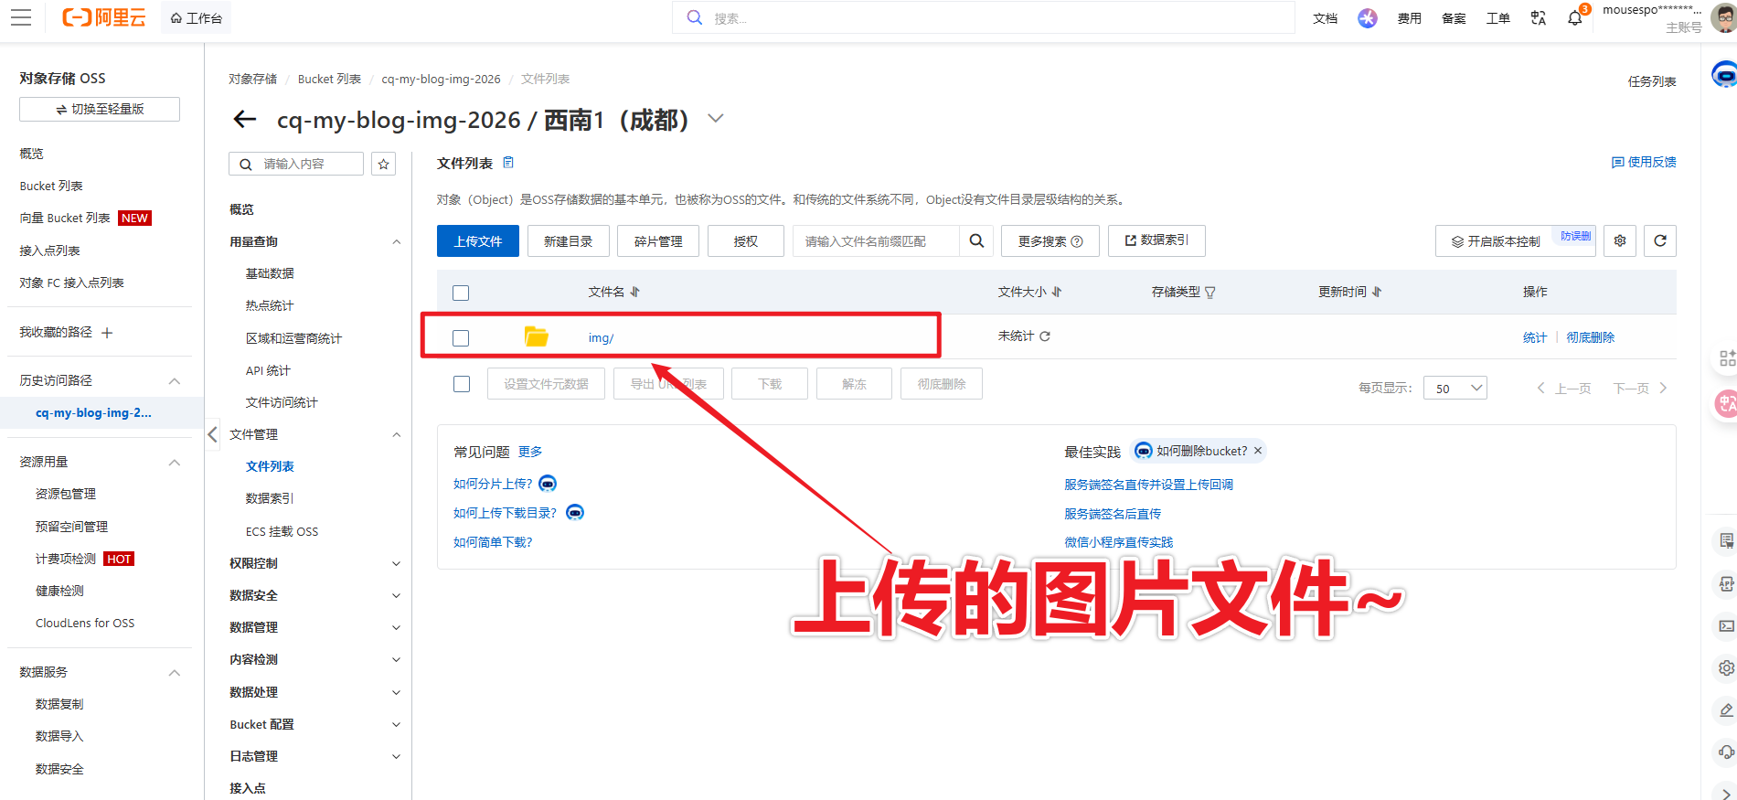This screenshot has height=800, width=1737.
Task: Click the user avatar at top right
Action: [x=1723, y=18]
